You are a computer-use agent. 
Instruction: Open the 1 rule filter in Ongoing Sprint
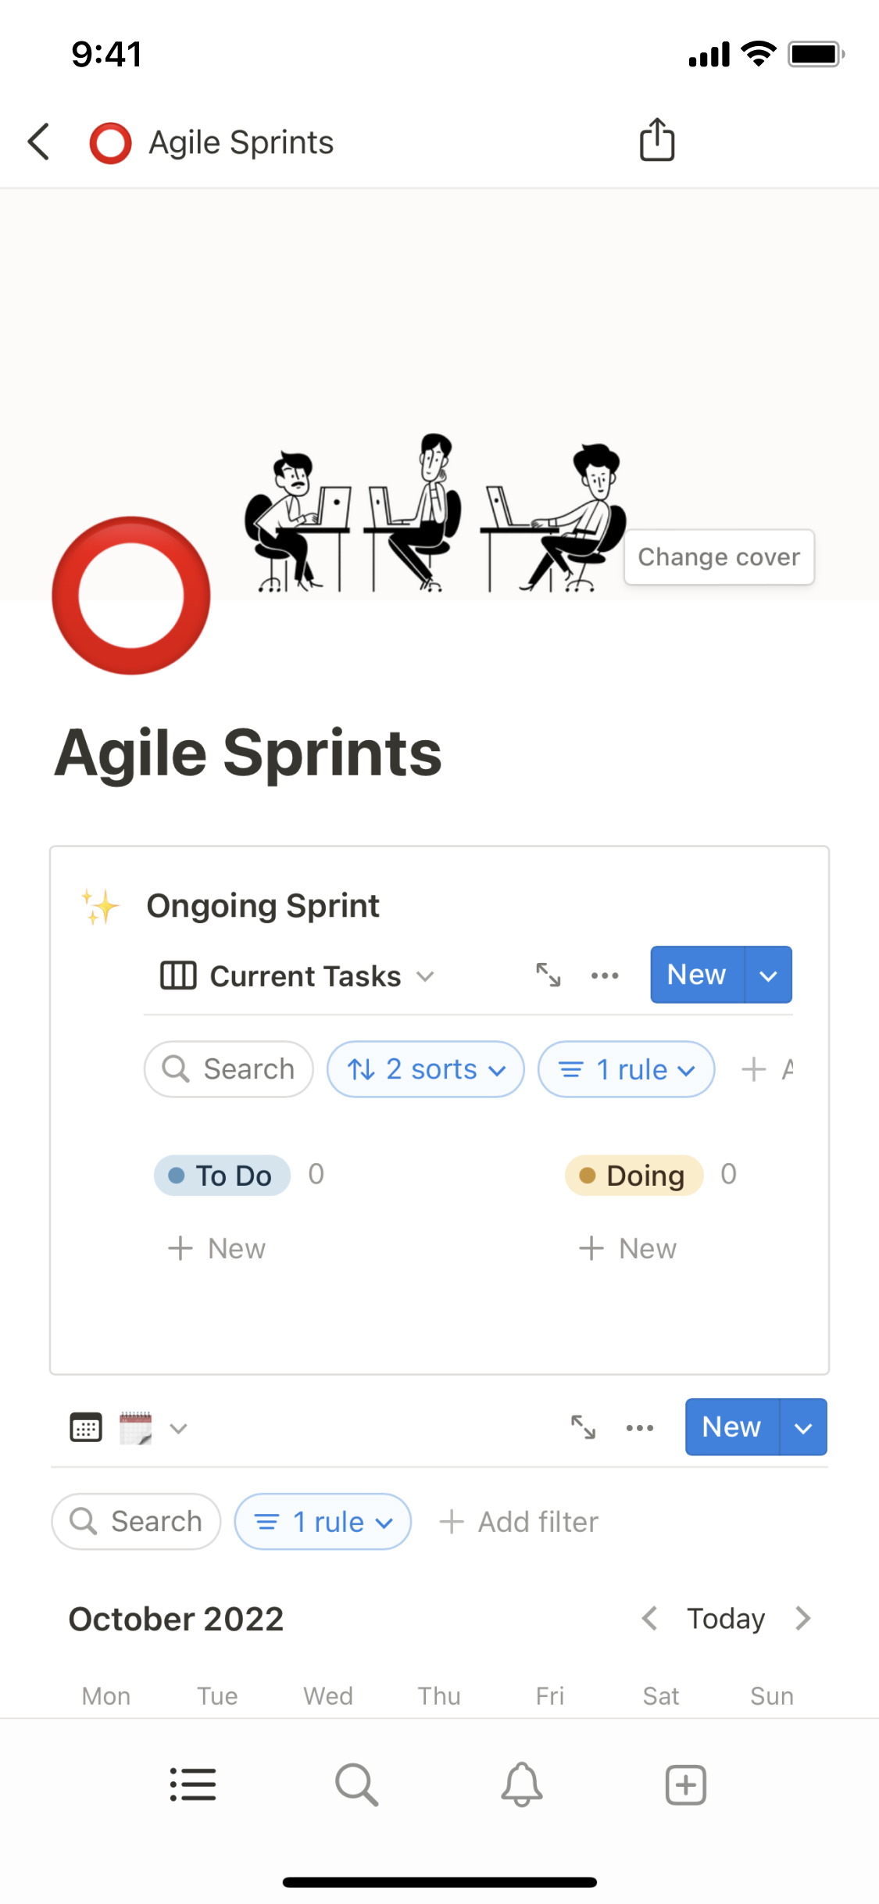point(626,1069)
